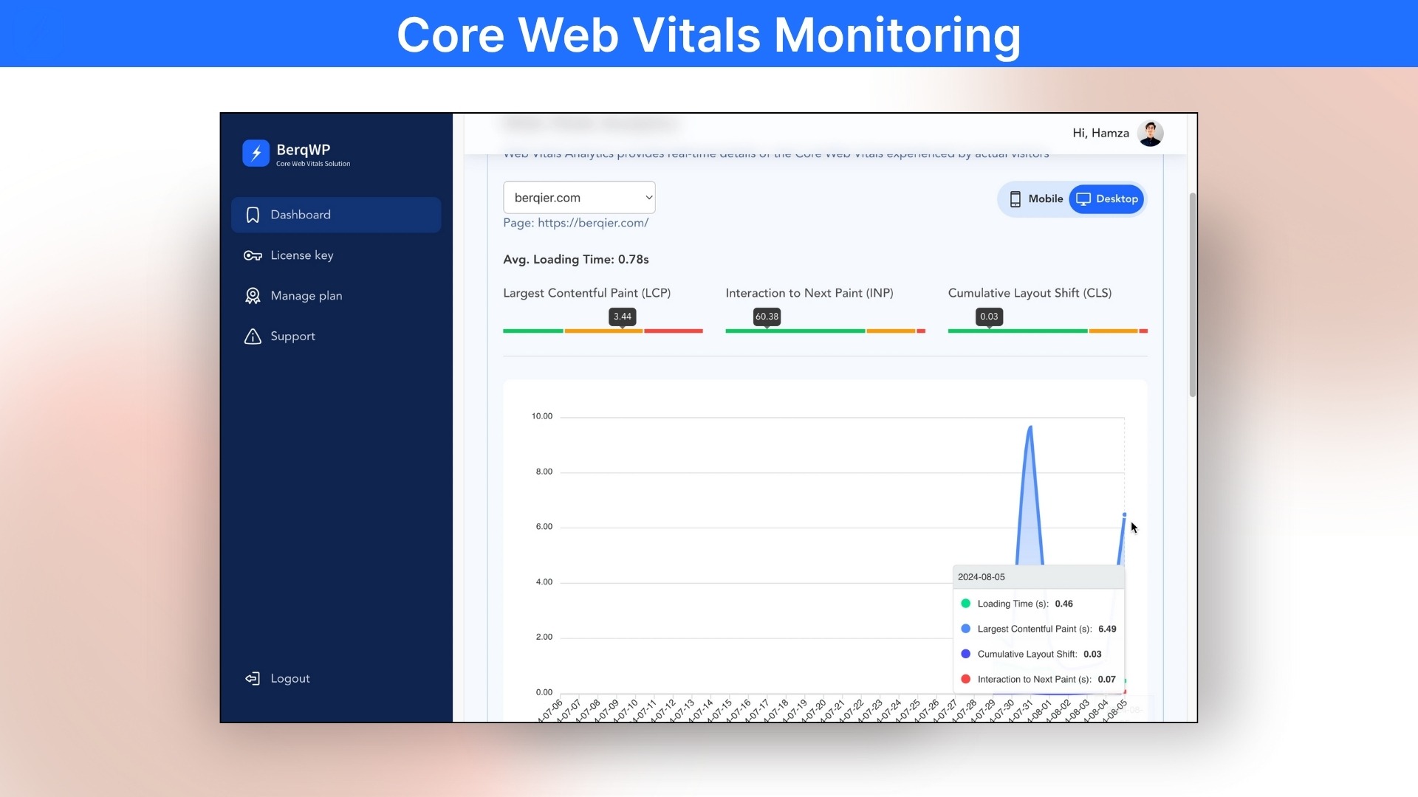Viewport: 1418px width, 797px height.
Task: Click the mobile phone icon
Action: click(x=1015, y=199)
